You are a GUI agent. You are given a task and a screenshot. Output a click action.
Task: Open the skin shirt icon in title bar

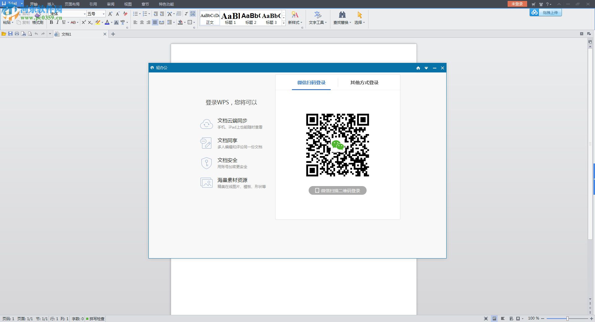point(541,4)
